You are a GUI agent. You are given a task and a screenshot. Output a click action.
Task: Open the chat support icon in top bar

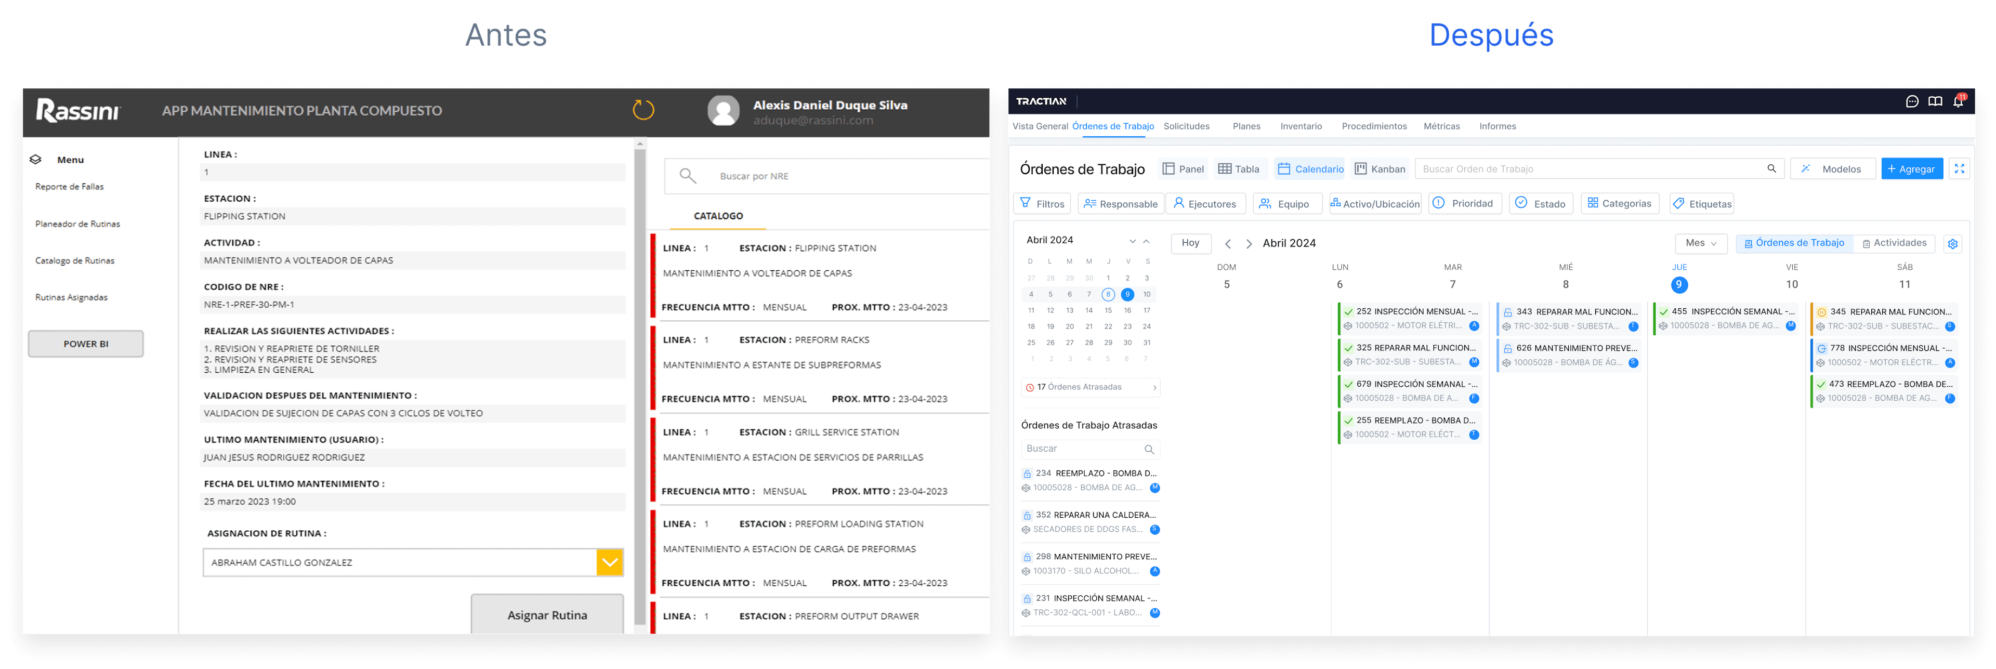[x=1912, y=101]
